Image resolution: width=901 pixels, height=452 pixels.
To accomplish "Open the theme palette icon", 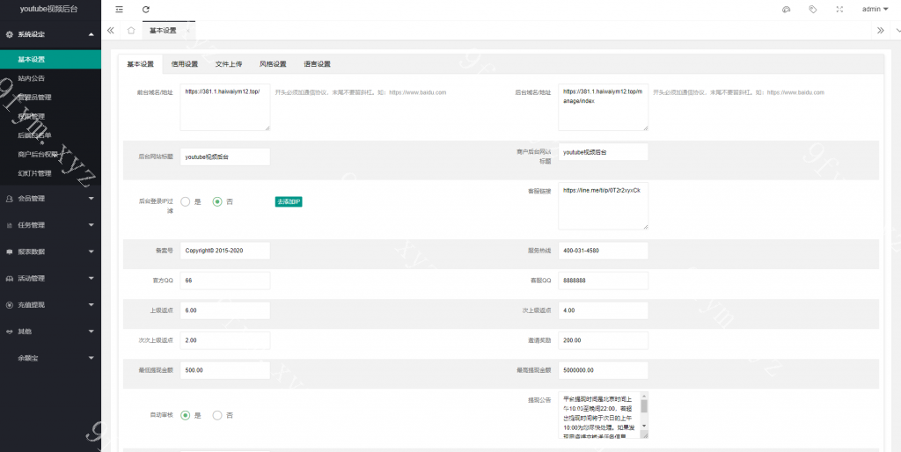I will tap(787, 9).
